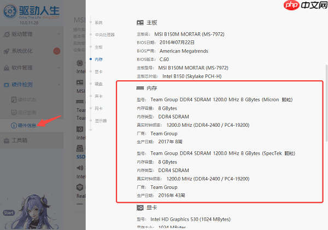Screen dimensions: 328x230
Task: Jump to 中央处理器 in section navigation
Action: [x=104, y=35]
